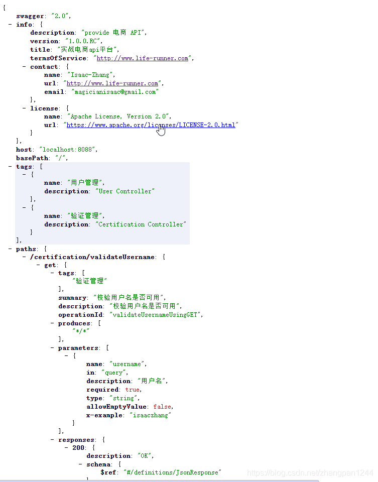Collapse the 200 response object

(x=66, y=447)
